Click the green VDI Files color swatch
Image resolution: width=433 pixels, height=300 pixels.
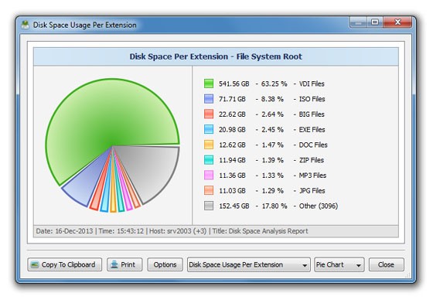pyautogui.click(x=209, y=84)
